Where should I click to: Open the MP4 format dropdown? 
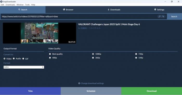tap(24, 67)
